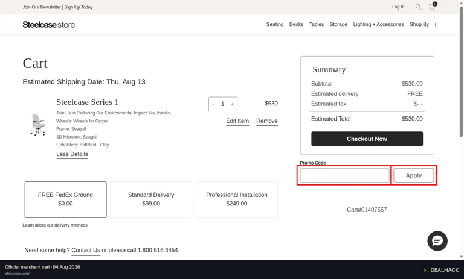Open the Lighting + Accessories menu
This screenshot has width=464, height=279.
point(378,24)
